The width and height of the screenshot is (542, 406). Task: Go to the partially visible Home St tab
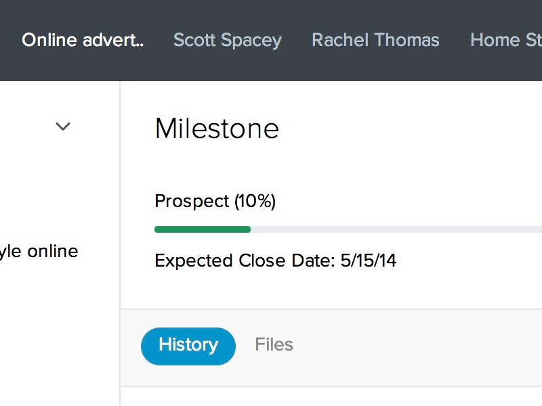(x=505, y=41)
